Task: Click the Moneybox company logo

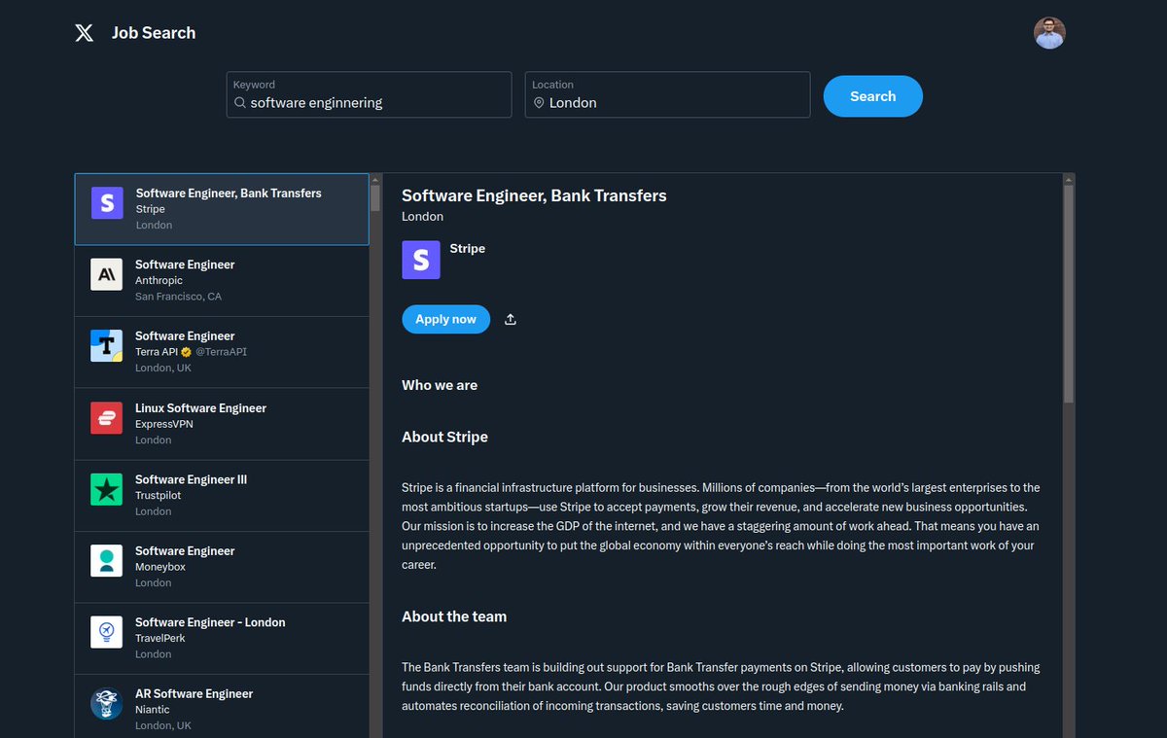Action: click(x=107, y=560)
